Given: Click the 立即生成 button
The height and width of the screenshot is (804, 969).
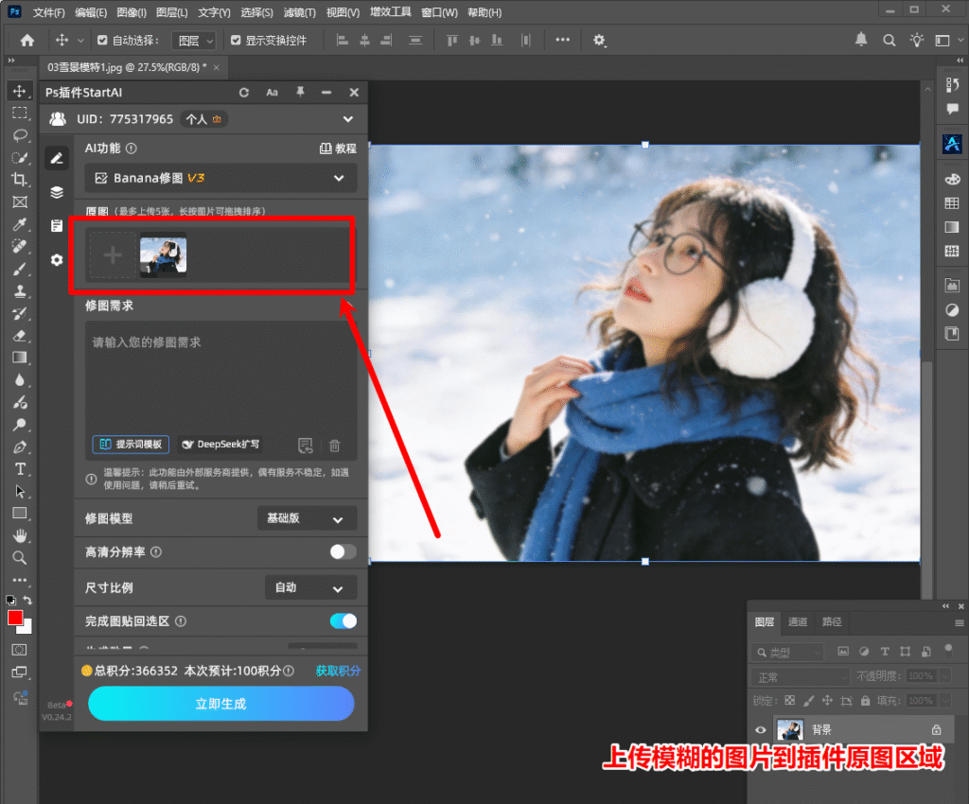Looking at the screenshot, I should pos(220,704).
